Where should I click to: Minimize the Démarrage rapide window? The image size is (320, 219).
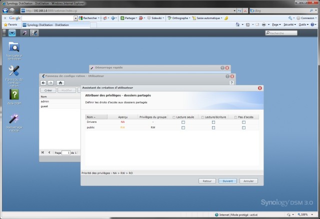[222, 68]
